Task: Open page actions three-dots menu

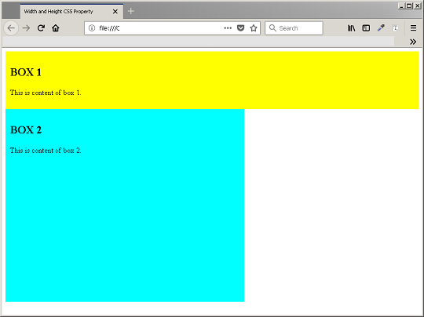Action: pyautogui.click(x=228, y=27)
